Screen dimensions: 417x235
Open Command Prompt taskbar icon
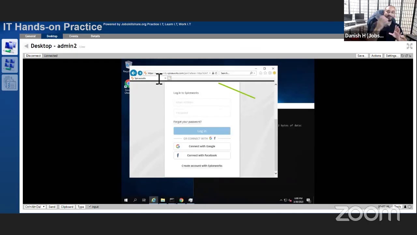pyautogui.click(x=172, y=200)
